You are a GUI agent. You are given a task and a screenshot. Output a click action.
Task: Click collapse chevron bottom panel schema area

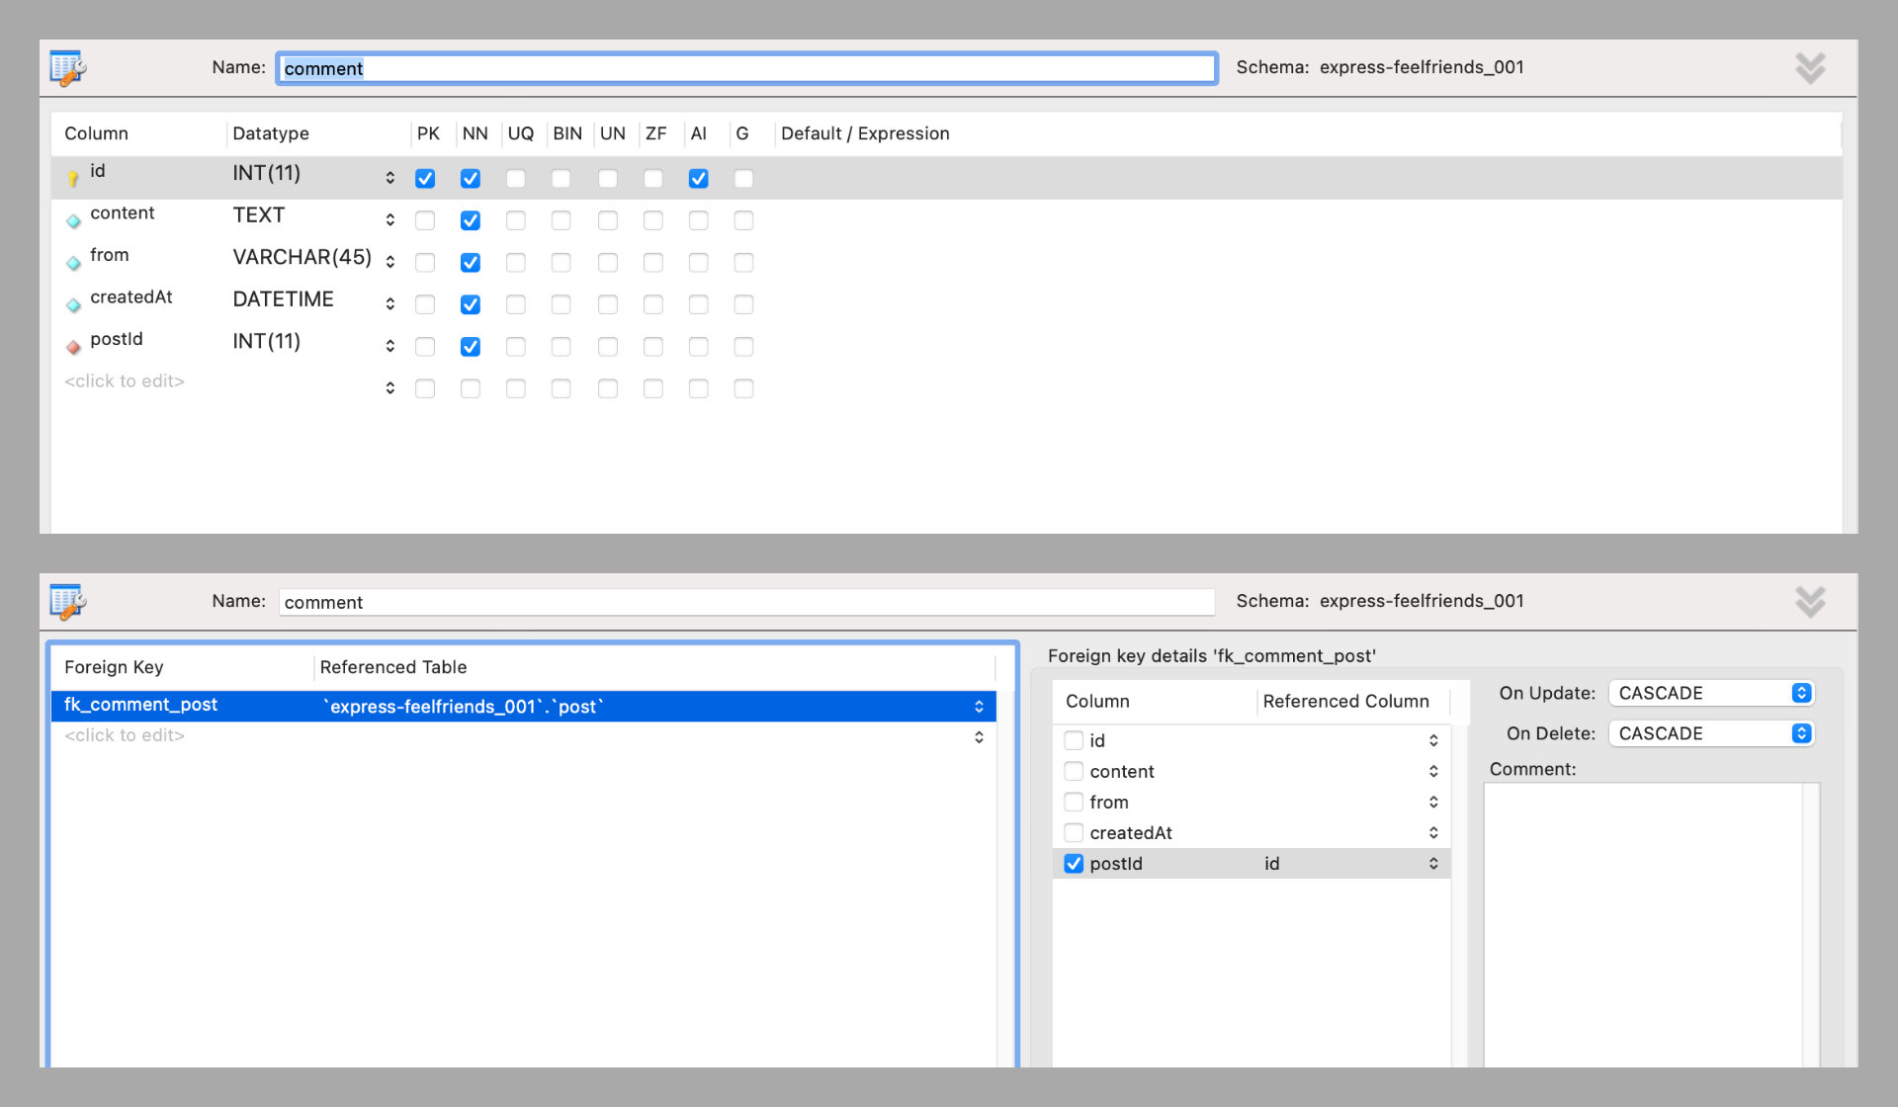[x=1811, y=604]
